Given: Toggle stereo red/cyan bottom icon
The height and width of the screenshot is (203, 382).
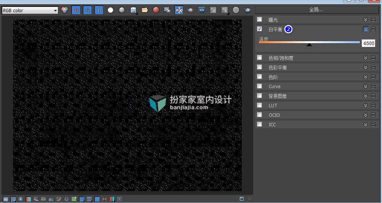Looking at the screenshot, I should [112, 199].
